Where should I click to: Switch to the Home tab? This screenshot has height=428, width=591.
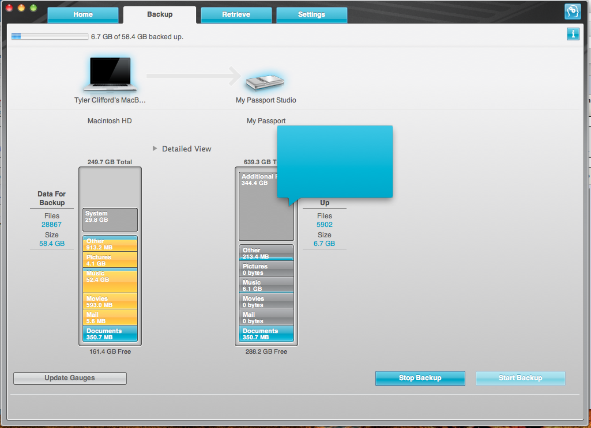83,14
